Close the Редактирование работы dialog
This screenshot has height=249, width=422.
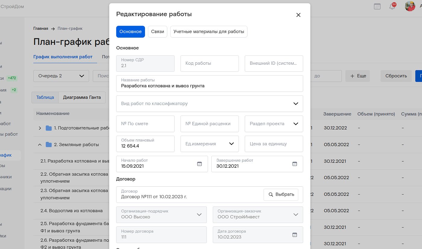click(298, 15)
